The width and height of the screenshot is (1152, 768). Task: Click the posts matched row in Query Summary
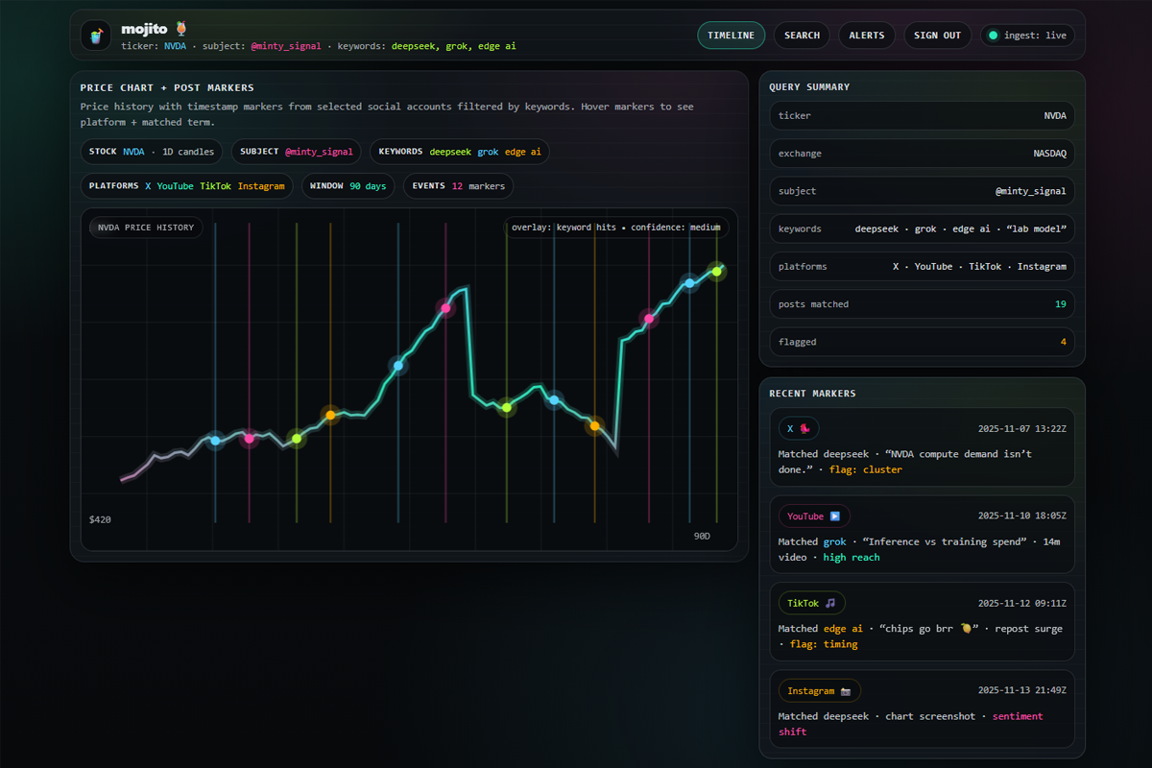click(922, 304)
